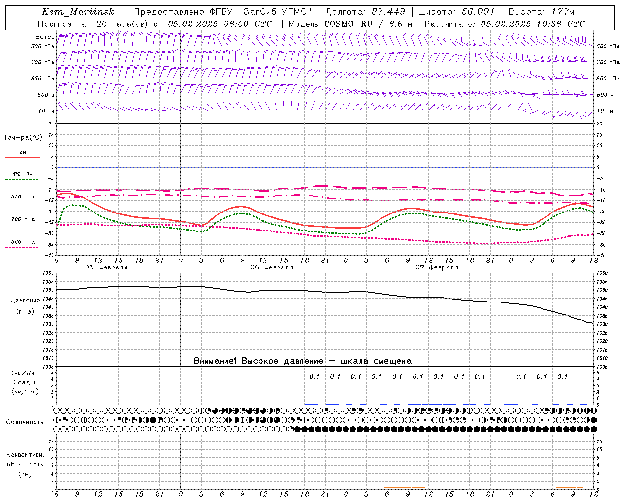Click the 06 февраля date label

tap(272, 267)
